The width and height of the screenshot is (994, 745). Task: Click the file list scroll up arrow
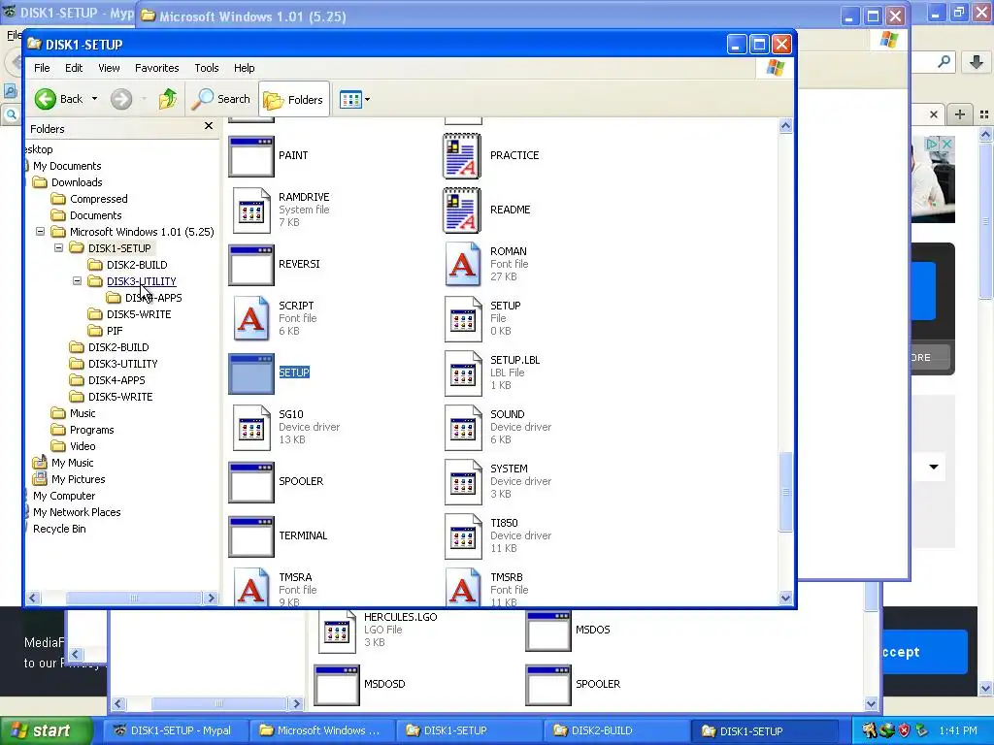[x=785, y=125]
